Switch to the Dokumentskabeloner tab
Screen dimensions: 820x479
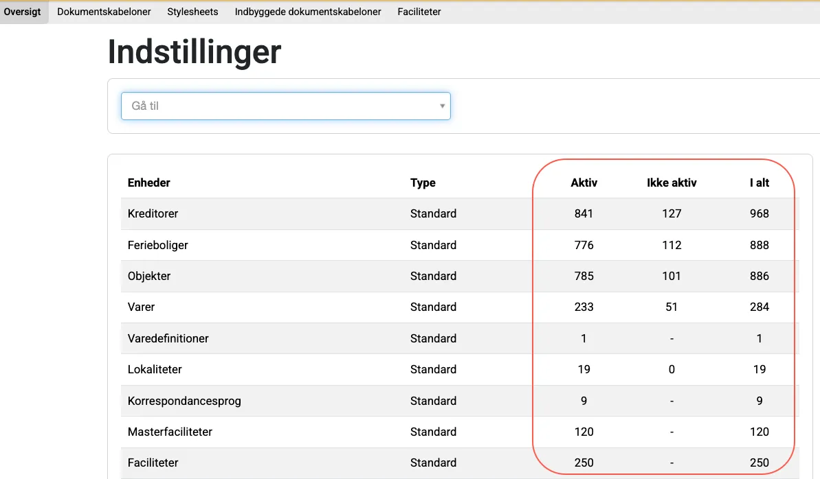104,12
